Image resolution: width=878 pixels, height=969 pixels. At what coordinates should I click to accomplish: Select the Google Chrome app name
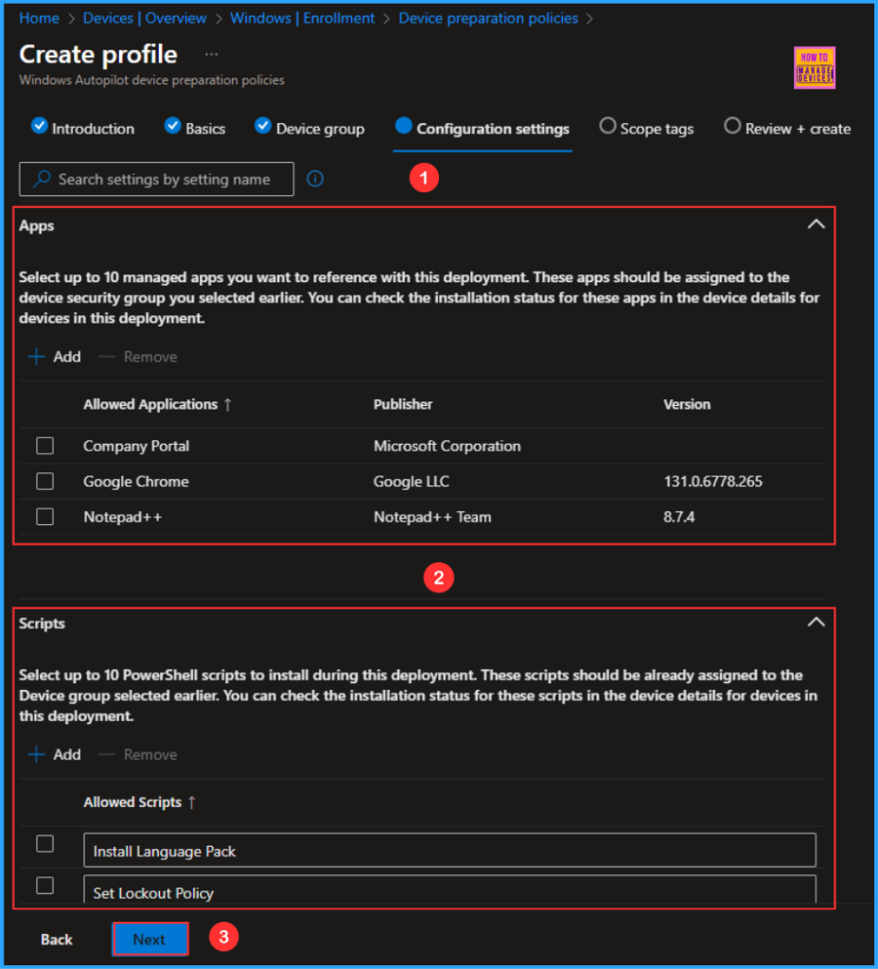[136, 482]
